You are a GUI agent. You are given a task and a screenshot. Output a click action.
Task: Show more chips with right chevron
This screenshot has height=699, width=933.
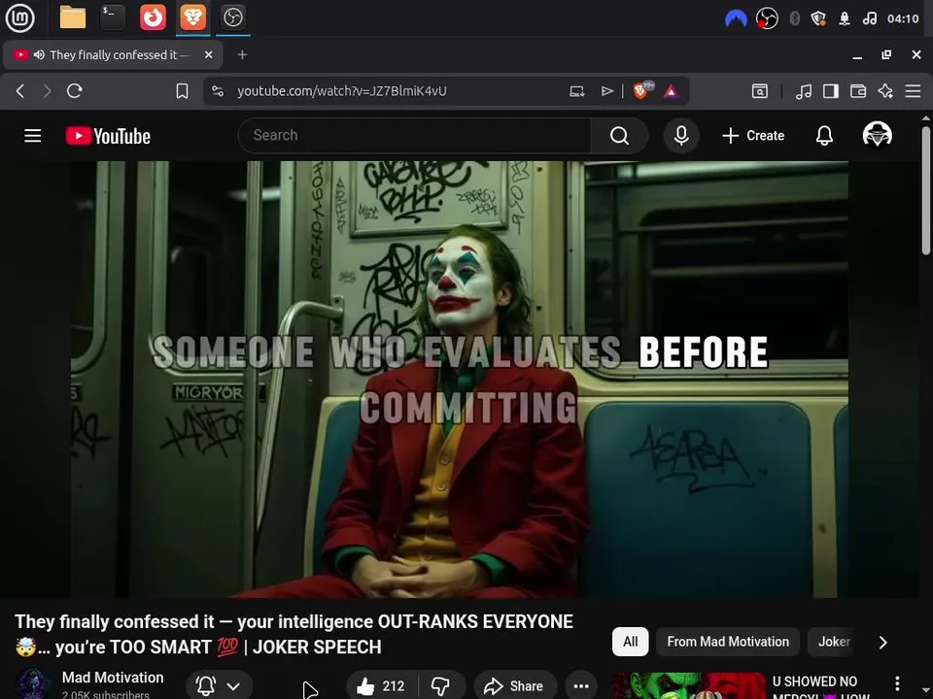pos(883,642)
